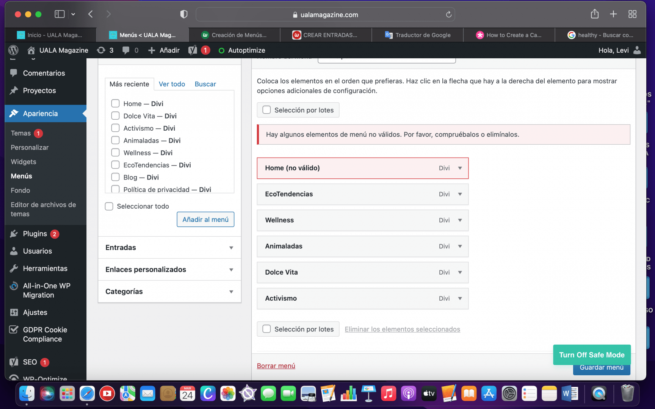
Task: Click Eliminar los elementos seleccionados link
Action: coord(402,329)
